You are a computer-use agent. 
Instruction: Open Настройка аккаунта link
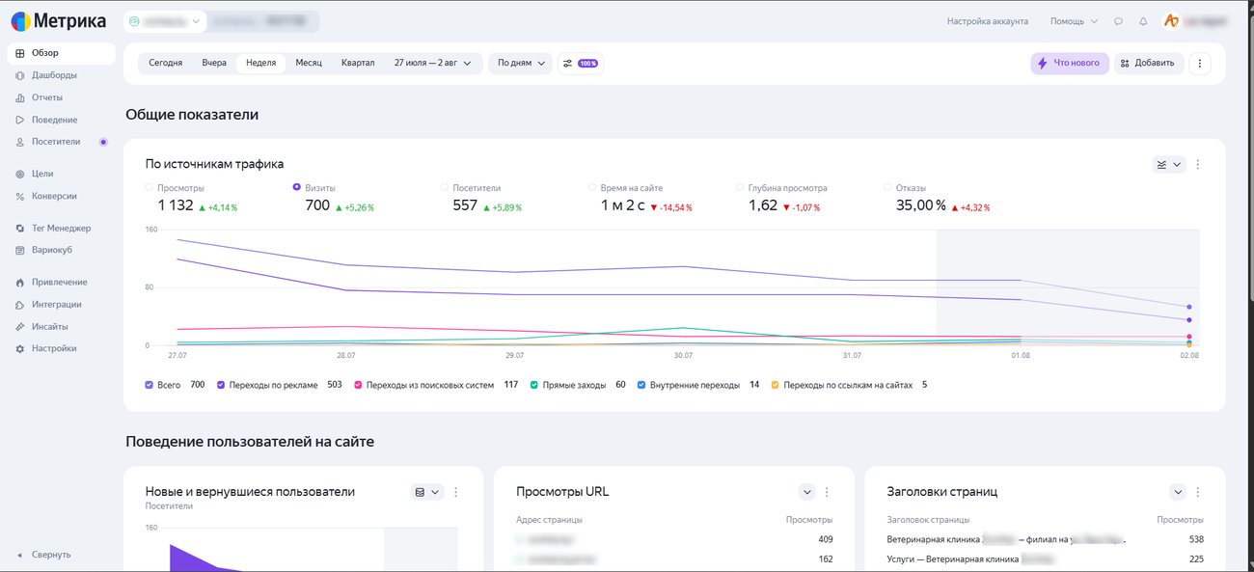988,21
